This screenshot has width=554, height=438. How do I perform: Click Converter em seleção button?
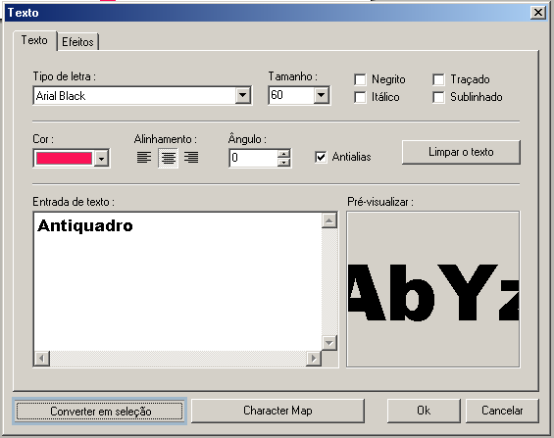[99, 411]
